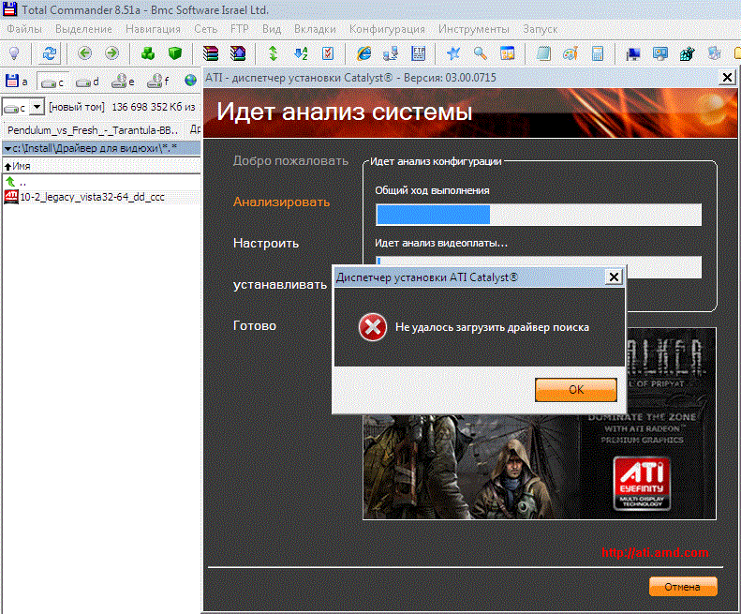This screenshot has width=741, height=614.
Task: Click the refresh panel toolbar icon
Action: point(50,53)
